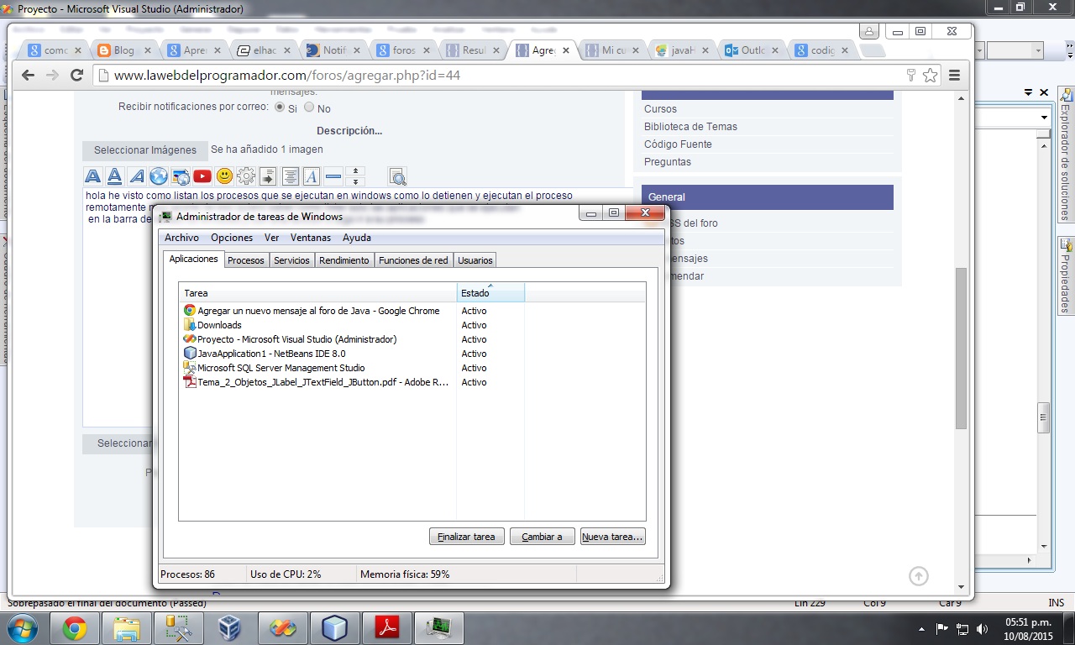The image size is (1075, 645).
Task: Insert a horizontal line in the editor
Action: [333, 176]
